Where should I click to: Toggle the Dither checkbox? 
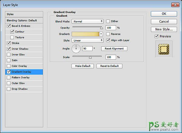[108, 21]
